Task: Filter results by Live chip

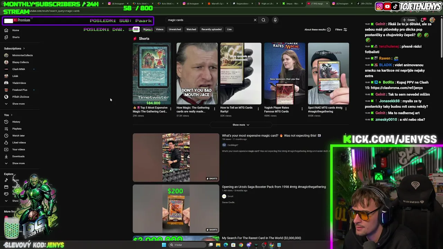Action: (x=229, y=29)
